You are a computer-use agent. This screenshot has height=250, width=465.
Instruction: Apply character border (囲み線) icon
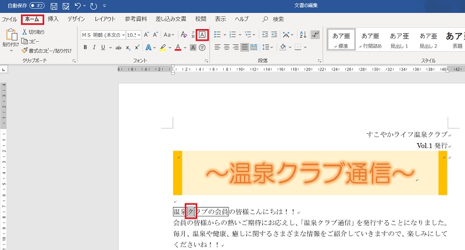coord(202,35)
